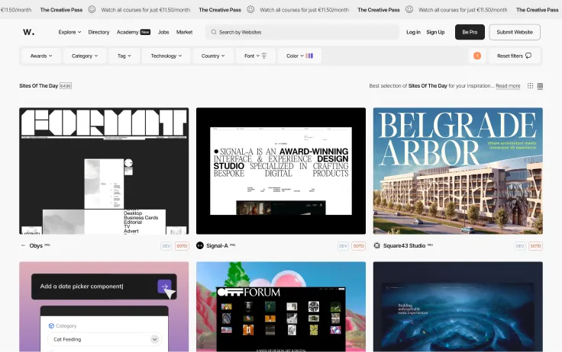Click the Square43 Studio avatar icon

point(376,246)
